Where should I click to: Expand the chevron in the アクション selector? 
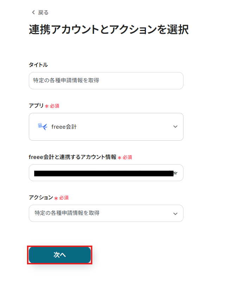pyautogui.click(x=175, y=213)
